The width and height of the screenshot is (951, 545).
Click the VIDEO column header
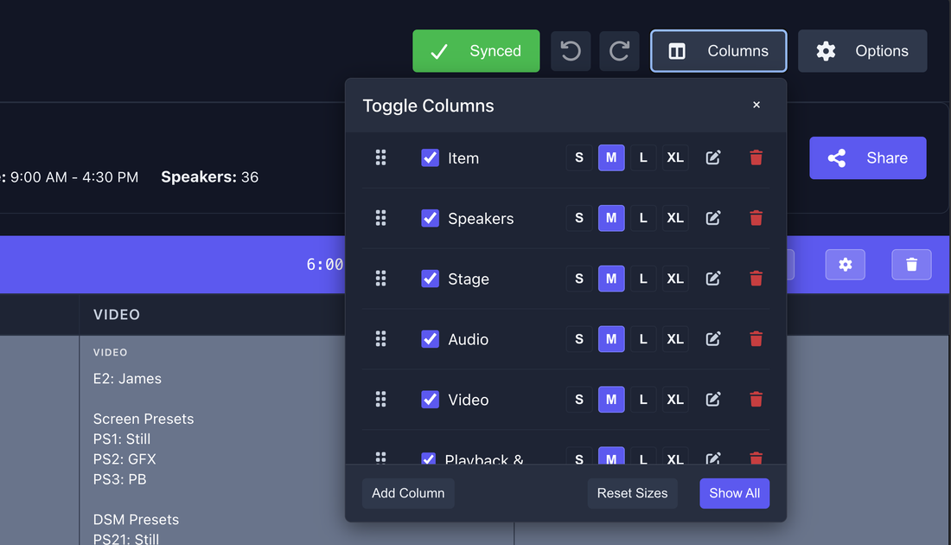[117, 314]
